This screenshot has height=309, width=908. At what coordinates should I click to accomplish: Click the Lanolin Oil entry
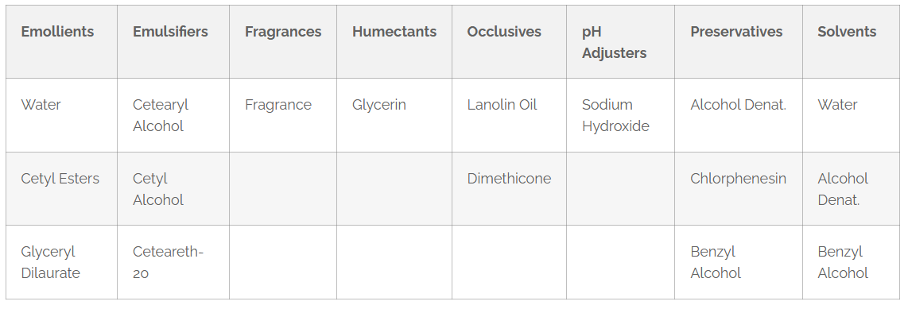click(502, 105)
